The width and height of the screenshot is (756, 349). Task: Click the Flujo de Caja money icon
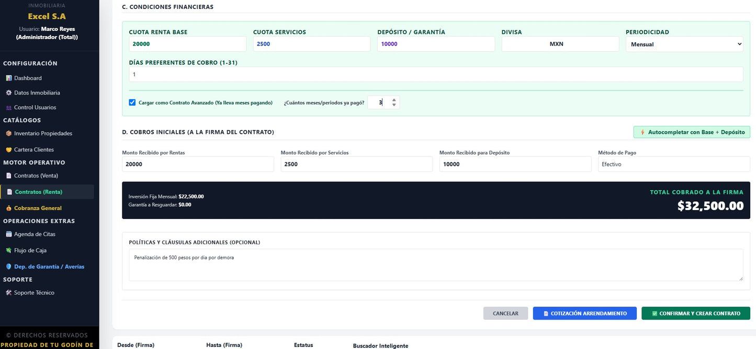(8, 251)
